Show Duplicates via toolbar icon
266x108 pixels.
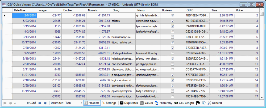[x=129, y=103]
